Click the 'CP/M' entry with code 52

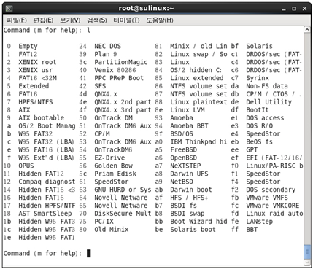102,134
